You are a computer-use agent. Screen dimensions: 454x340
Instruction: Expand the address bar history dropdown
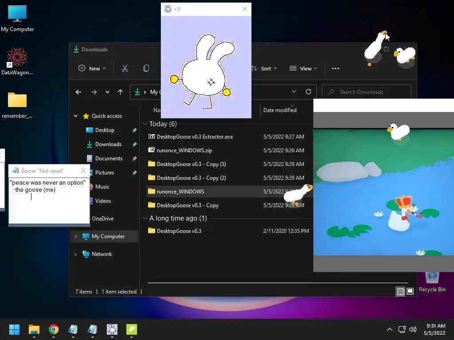294,92
